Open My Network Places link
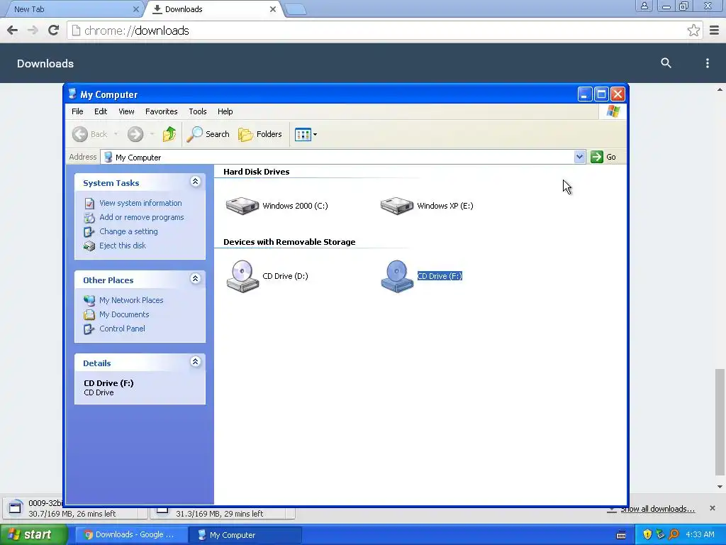726x545 pixels. 131,300
